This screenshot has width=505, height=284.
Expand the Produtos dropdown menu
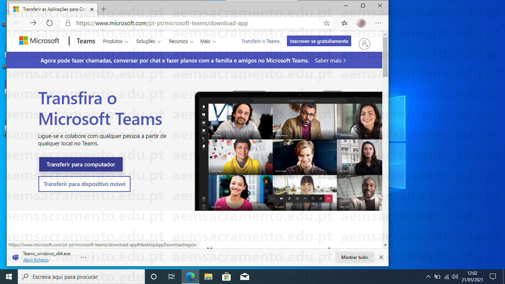[x=115, y=41]
